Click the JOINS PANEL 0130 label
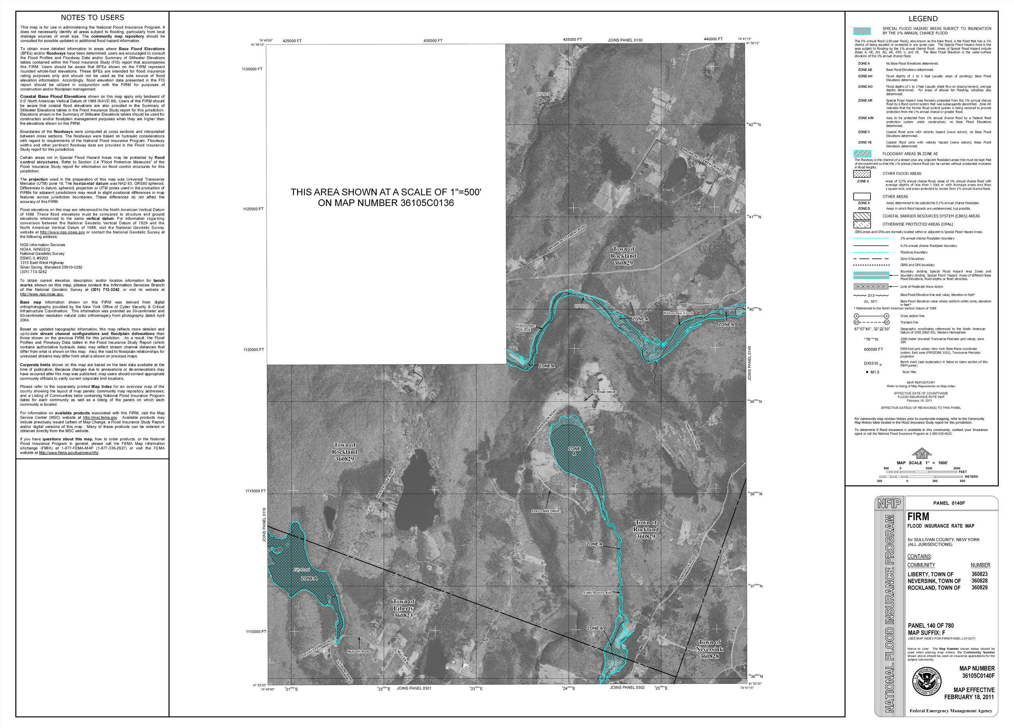Image resolution: width=1014 pixels, height=728 pixels. [x=625, y=40]
